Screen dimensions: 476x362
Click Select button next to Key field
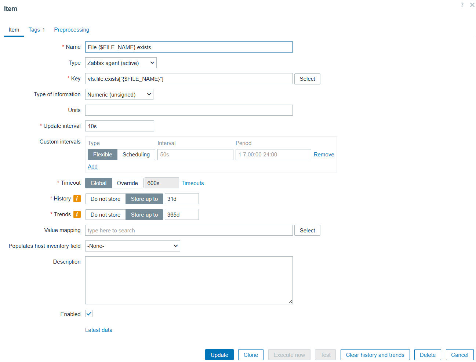[307, 79]
